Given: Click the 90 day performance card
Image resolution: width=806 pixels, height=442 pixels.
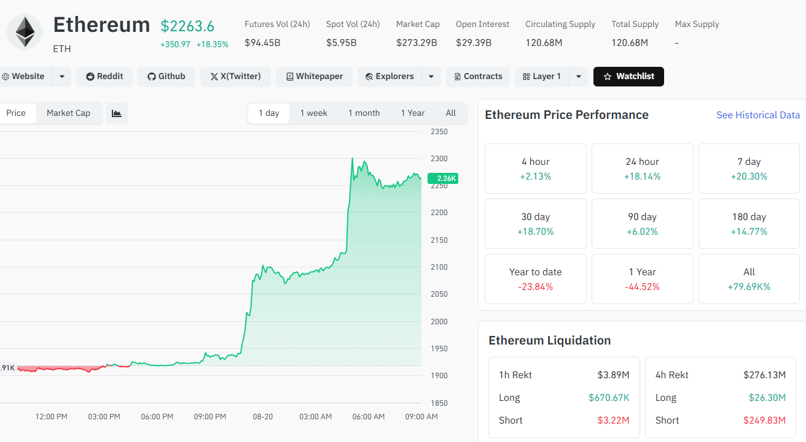Looking at the screenshot, I should click(x=643, y=224).
